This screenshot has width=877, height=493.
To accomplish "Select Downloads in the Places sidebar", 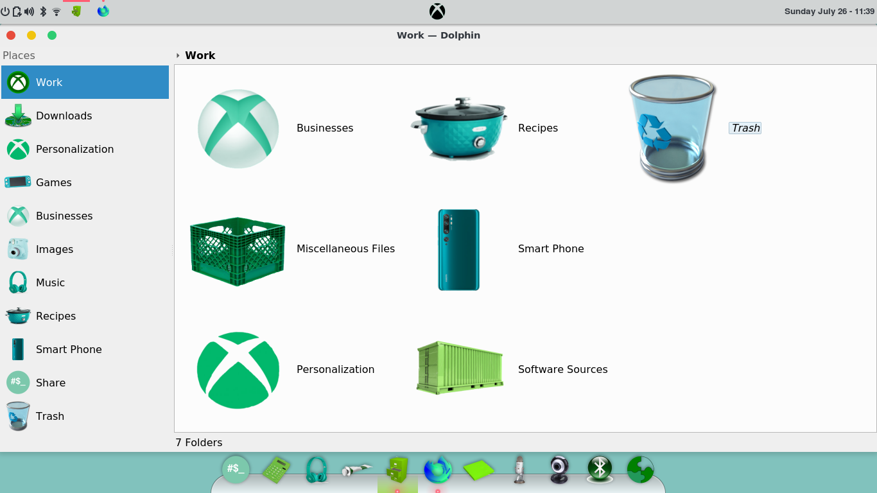I will click(64, 116).
